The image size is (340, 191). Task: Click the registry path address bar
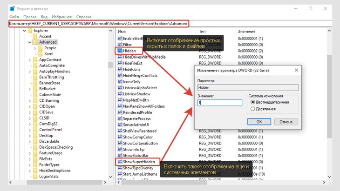point(170,24)
